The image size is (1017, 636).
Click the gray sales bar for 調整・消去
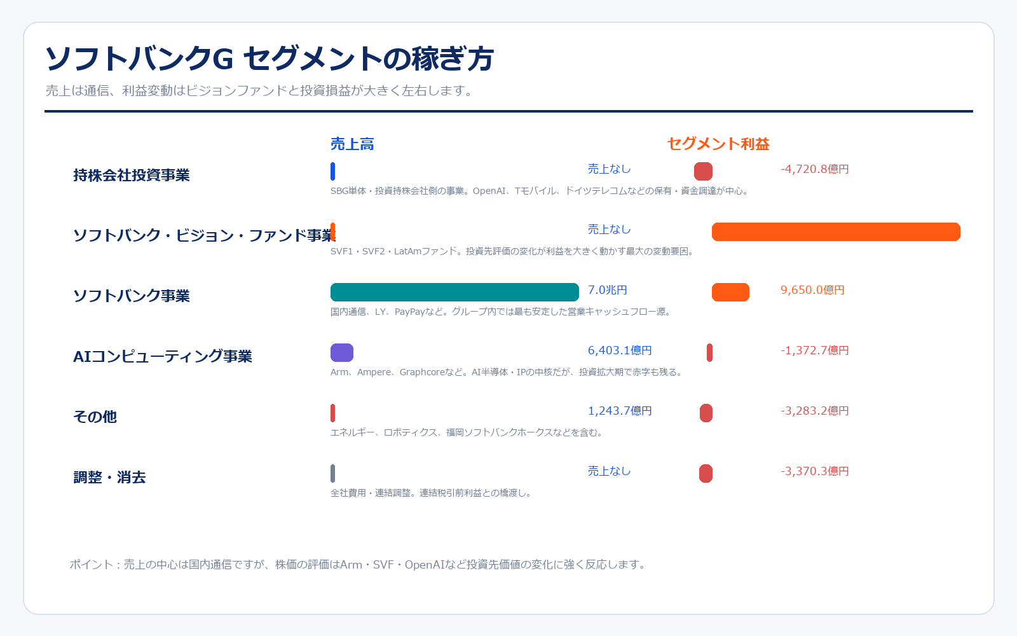pos(332,473)
